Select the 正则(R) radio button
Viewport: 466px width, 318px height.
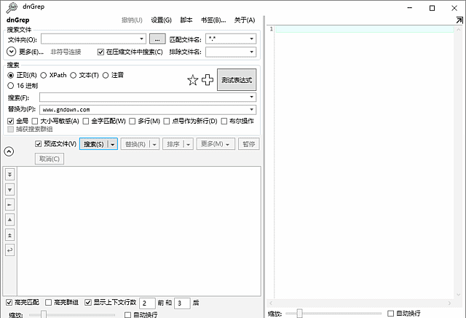coord(11,76)
